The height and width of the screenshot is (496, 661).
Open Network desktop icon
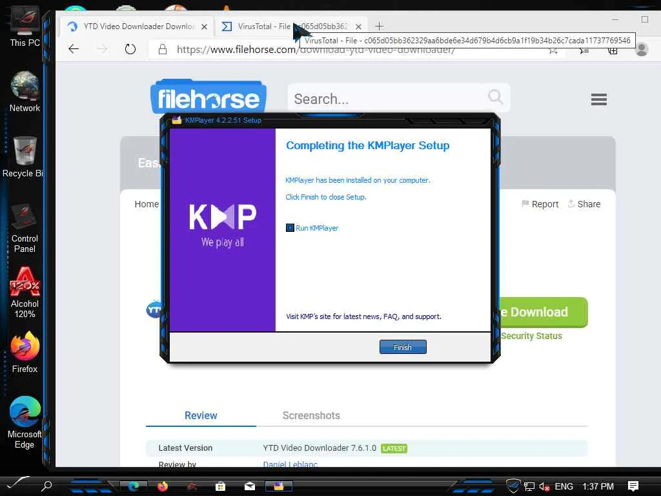coord(25,92)
